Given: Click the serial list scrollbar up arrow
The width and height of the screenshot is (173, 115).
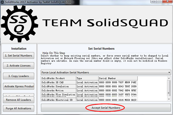Looking at the screenshot, I should click(x=169, y=78).
